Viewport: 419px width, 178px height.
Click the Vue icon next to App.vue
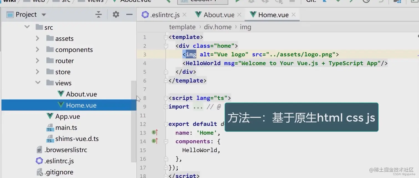tap(50, 116)
